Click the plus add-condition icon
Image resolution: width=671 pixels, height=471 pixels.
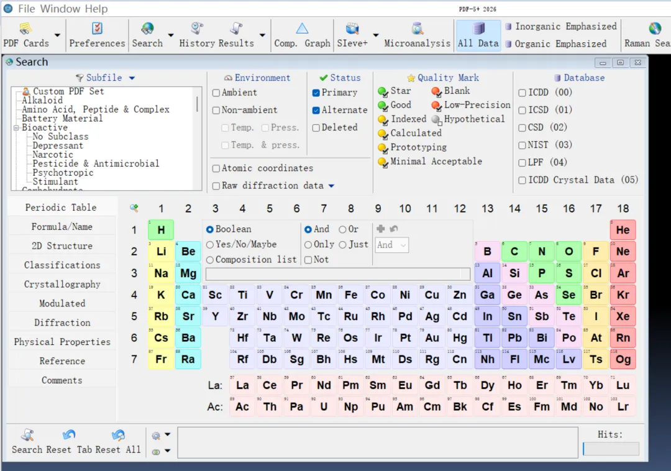click(380, 229)
